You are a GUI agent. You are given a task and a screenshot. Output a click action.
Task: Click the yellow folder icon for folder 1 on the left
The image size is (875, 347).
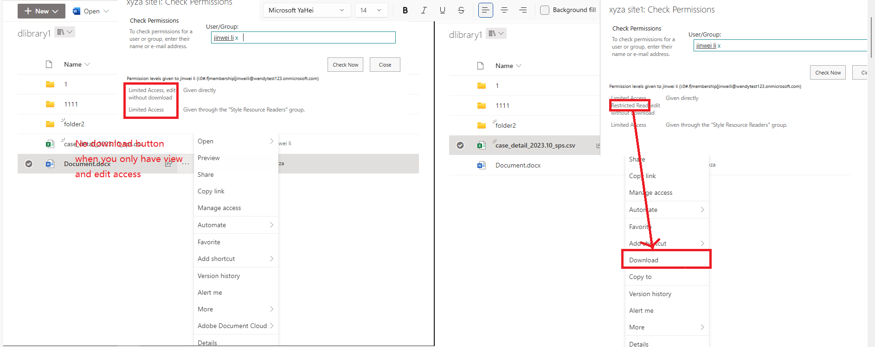50,84
